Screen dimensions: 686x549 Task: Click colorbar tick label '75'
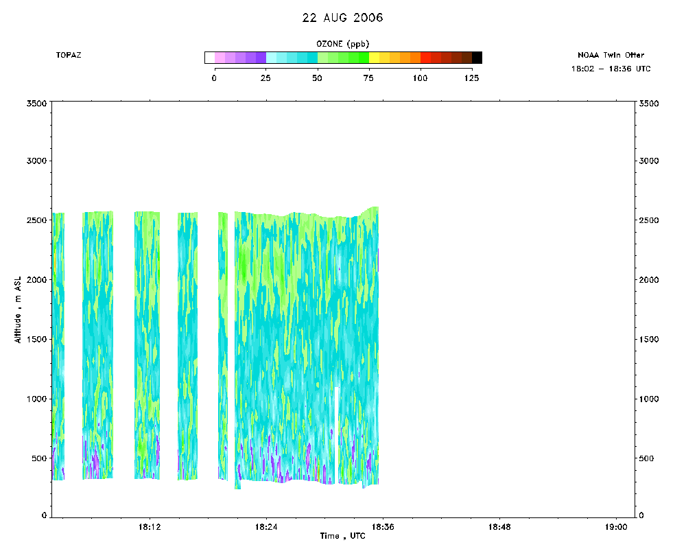click(x=368, y=78)
